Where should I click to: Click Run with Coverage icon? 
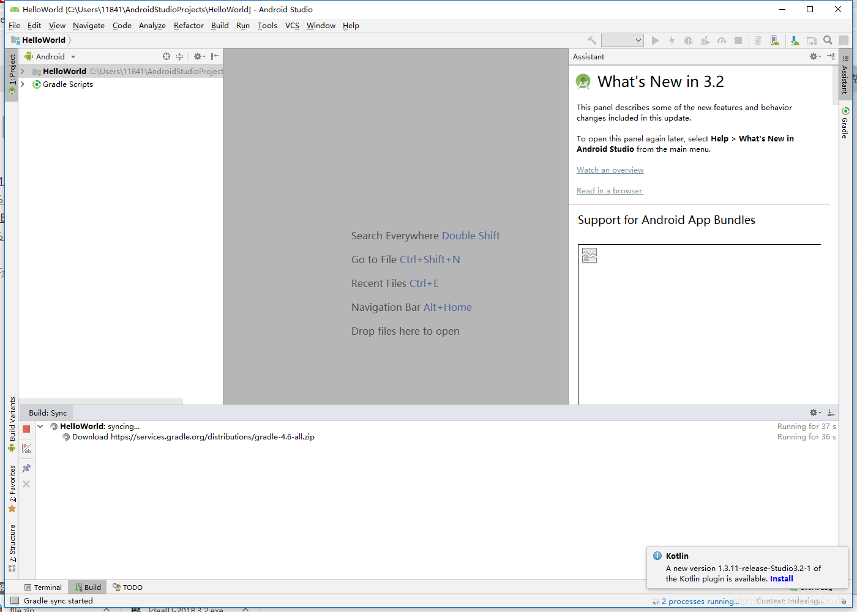point(705,40)
